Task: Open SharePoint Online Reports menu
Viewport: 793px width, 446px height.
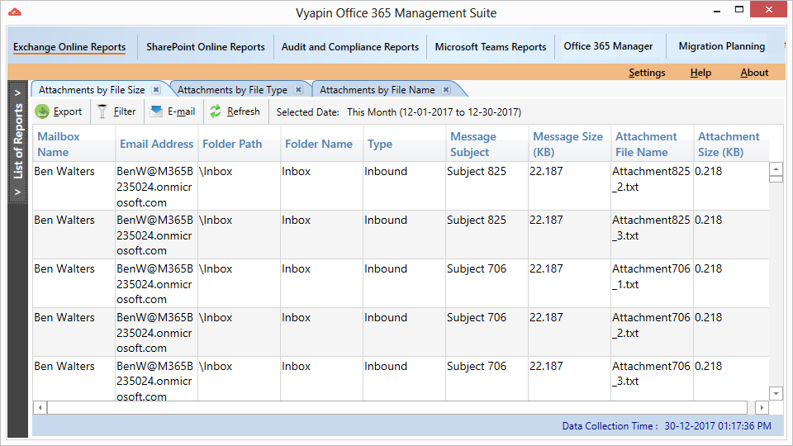Action: 206,47
